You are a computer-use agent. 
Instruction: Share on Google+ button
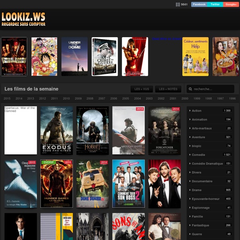click(x=231, y=4)
